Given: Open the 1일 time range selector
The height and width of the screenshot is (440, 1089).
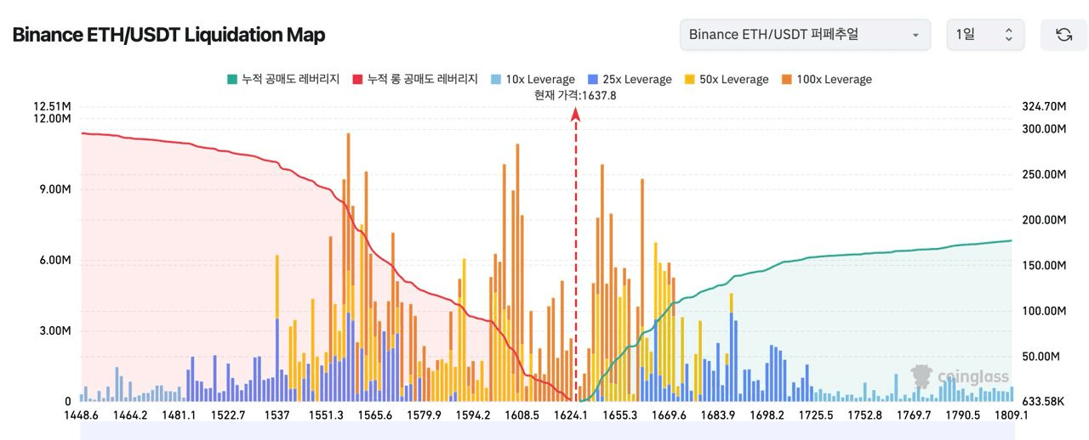Looking at the screenshot, I should (x=985, y=35).
